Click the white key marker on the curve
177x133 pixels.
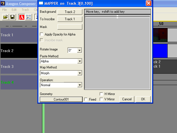click(117, 17)
